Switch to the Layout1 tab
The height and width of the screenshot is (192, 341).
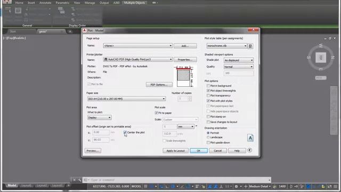pos(26,186)
